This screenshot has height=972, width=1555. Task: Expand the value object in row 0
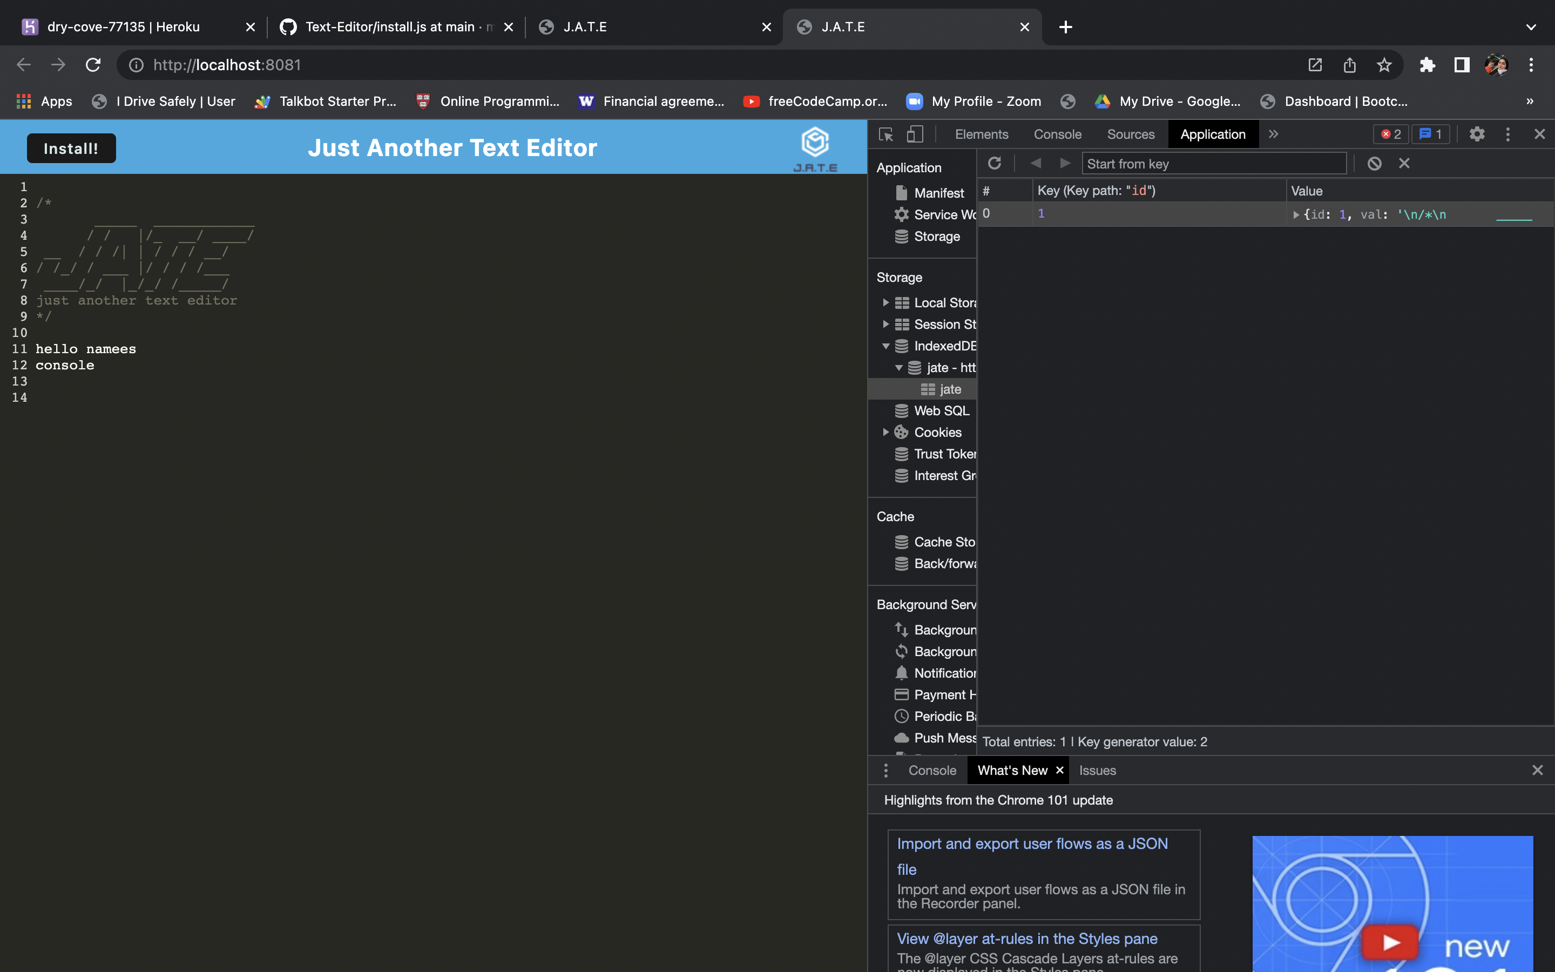coord(1296,215)
